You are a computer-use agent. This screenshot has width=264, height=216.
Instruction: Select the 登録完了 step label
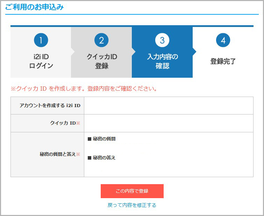[223, 62]
